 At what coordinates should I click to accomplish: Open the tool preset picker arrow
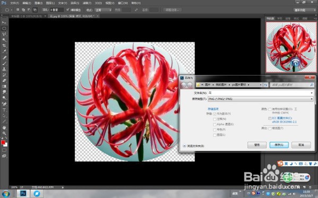pos(12,10)
